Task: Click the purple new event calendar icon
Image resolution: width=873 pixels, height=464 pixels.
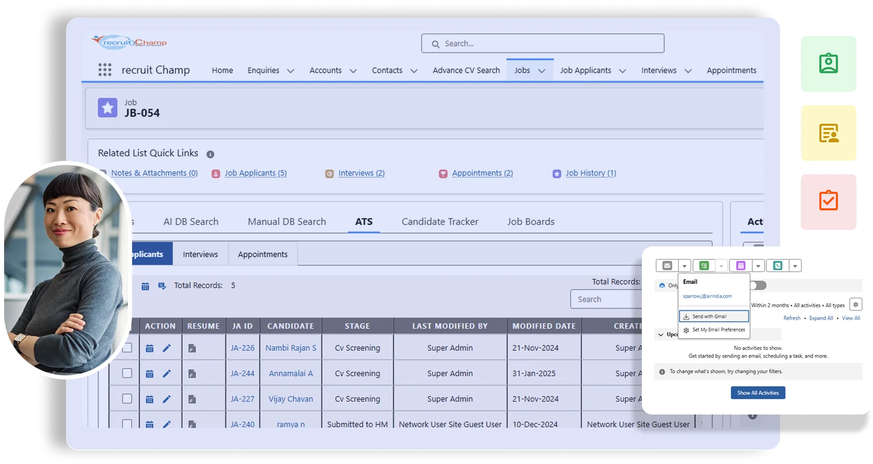Action: pos(740,266)
